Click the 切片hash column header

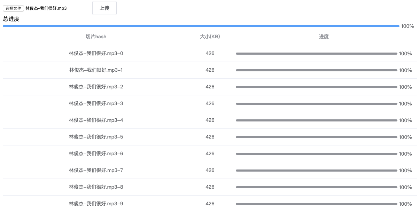coord(96,37)
